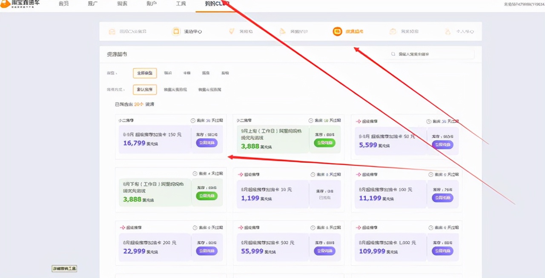Open the 成长中心 section icon
545x278 pixels.
pos(175,31)
